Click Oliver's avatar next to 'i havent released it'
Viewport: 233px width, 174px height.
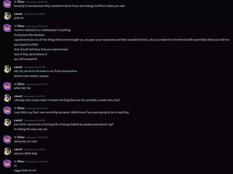pyautogui.click(x=7, y=28)
